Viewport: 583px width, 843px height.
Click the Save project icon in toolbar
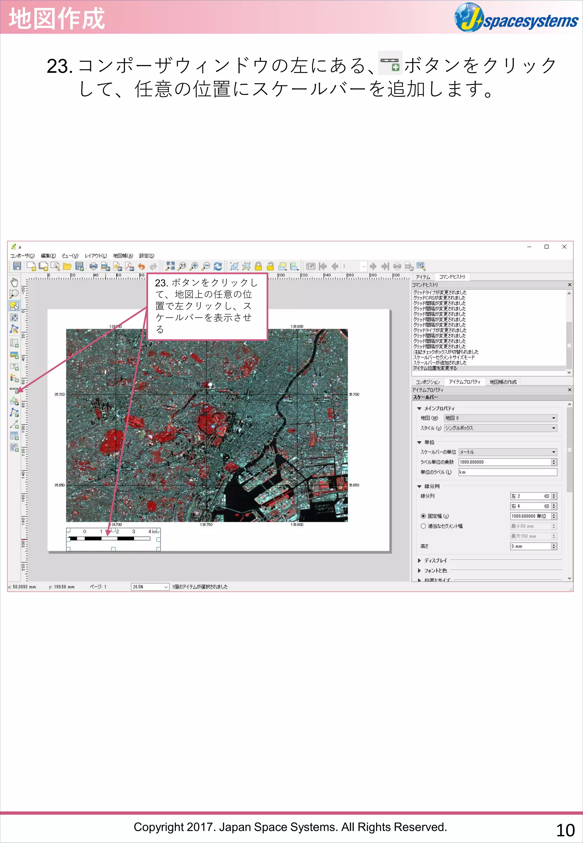pyautogui.click(x=17, y=266)
